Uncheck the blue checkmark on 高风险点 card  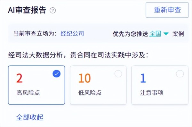click(x=57, y=74)
